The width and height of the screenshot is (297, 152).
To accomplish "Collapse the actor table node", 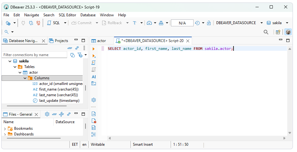I will coord(20,73).
